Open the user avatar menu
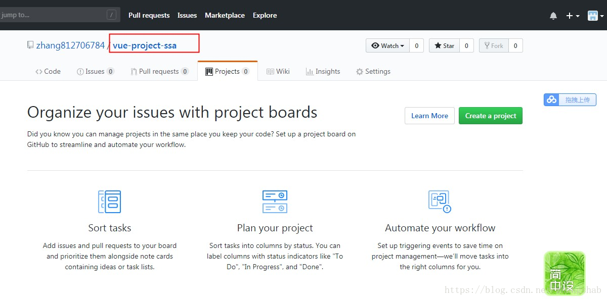Viewport: 607px width, 300px height. [x=595, y=16]
